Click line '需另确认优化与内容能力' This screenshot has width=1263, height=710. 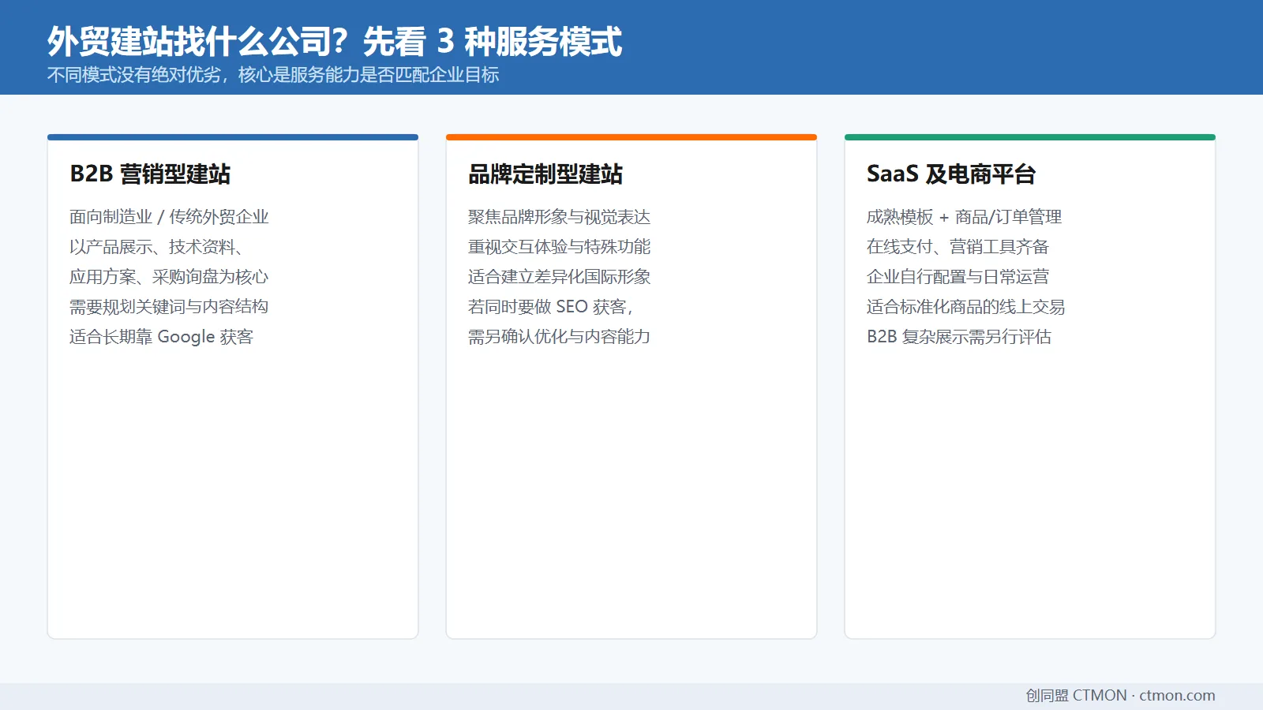559,337
